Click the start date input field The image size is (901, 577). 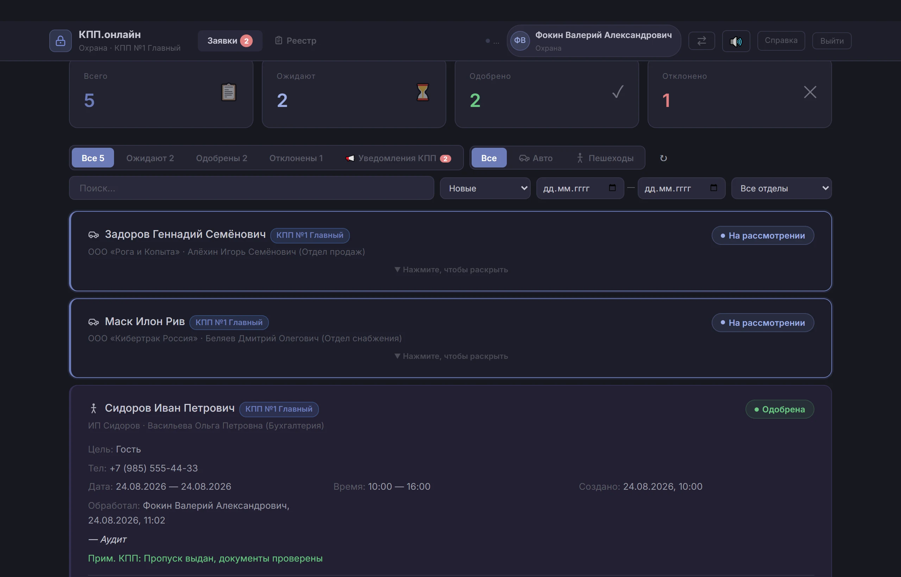580,188
